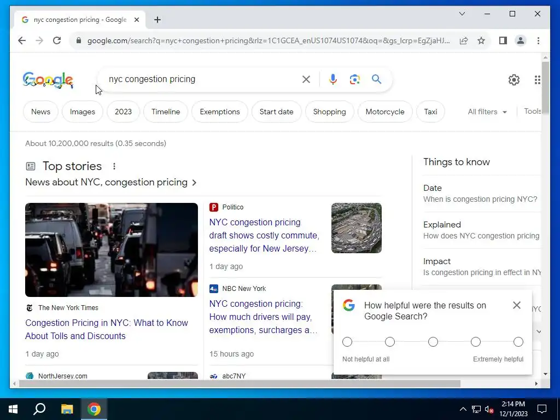Image resolution: width=560 pixels, height=420 pixels.
Task: Click the magnifier search button
Action: coord(376,79)
